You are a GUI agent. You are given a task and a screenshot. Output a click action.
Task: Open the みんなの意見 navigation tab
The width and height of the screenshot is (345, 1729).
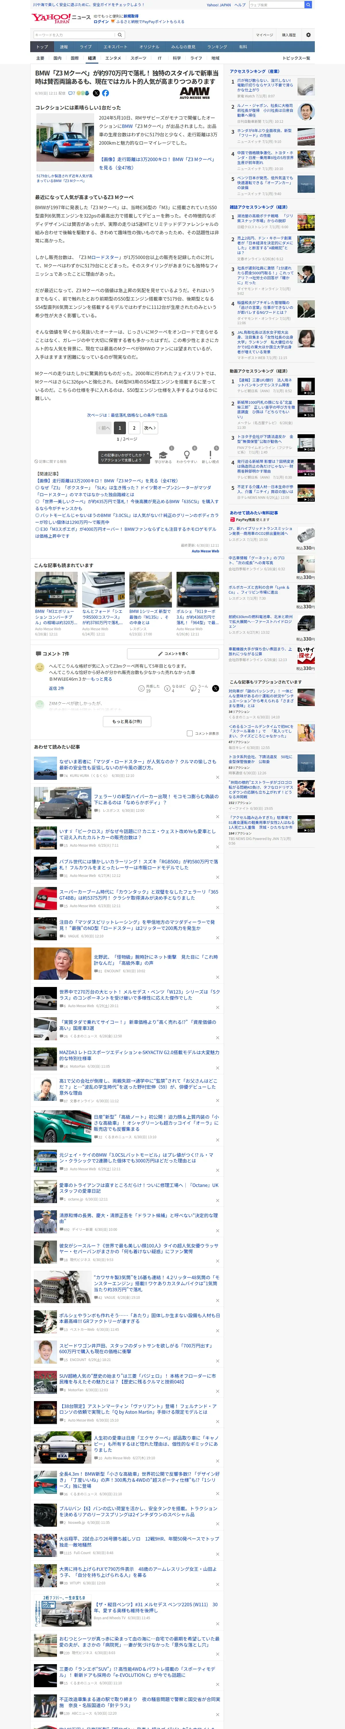pyautogui.click(x=183, y=47)
